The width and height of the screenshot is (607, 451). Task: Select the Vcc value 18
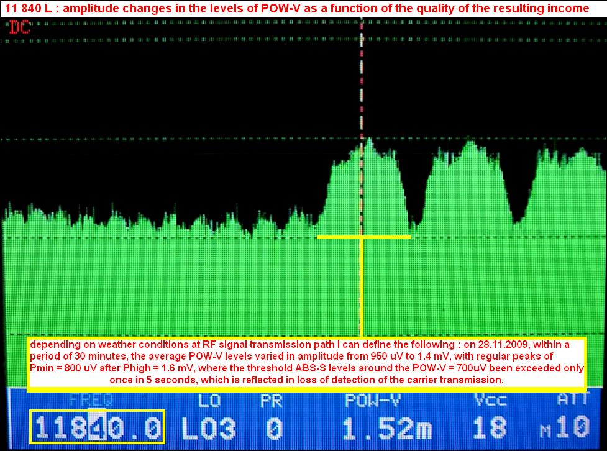pyautogui.click(x=489, y=428)
